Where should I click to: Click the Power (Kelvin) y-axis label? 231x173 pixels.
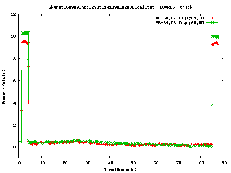[x=4, y=86]
